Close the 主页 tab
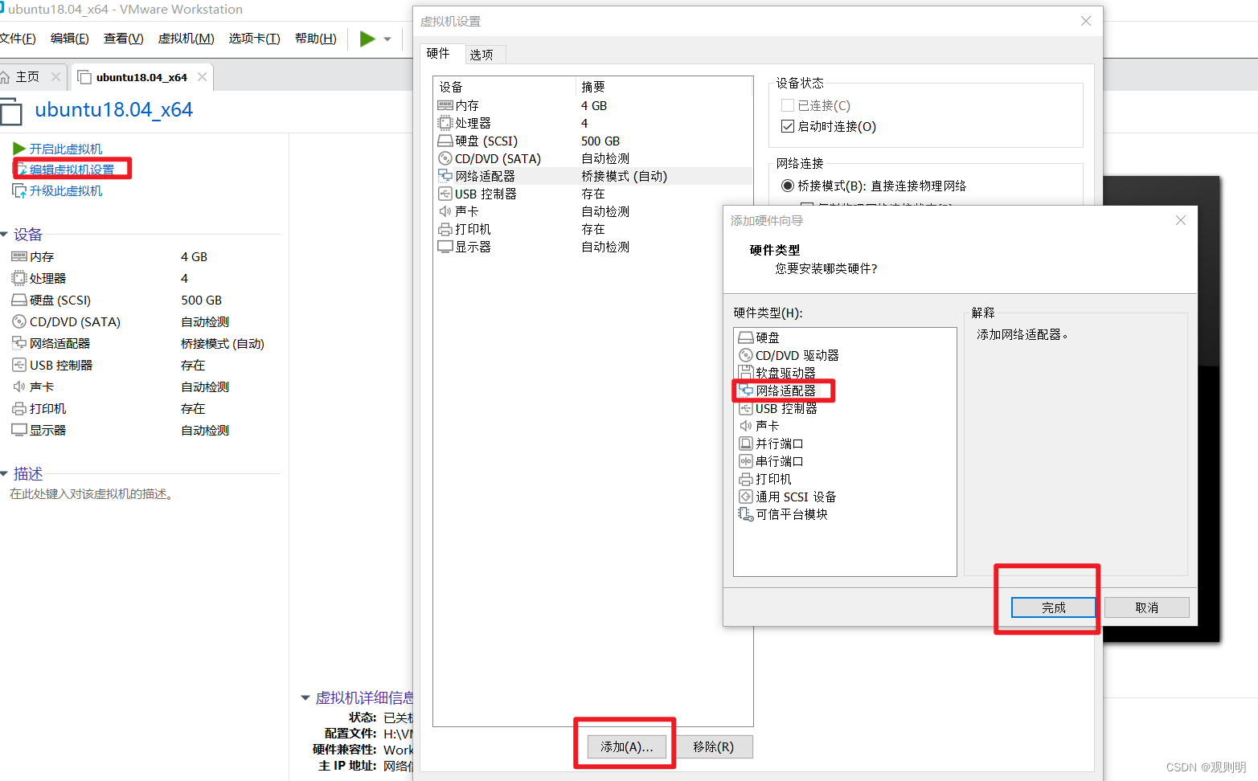The image size is (1258, 781). (55, 77)
